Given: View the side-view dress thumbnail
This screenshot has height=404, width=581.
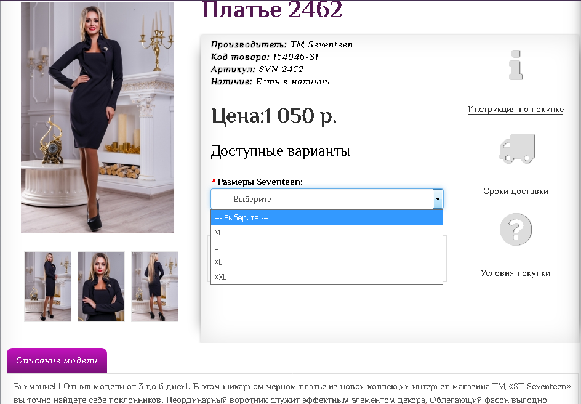Looking at the screenshot, I should pos(47,286).
